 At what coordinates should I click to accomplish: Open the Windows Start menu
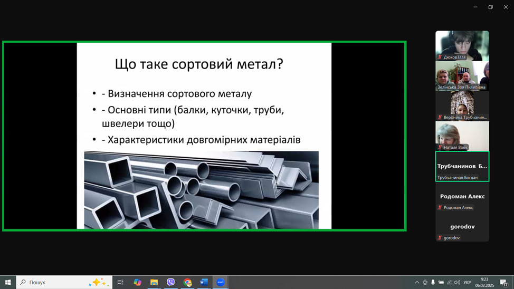pos(8,282)
